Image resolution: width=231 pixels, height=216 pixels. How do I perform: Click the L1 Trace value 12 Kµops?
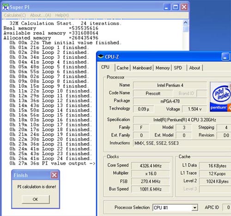(215, 173)
